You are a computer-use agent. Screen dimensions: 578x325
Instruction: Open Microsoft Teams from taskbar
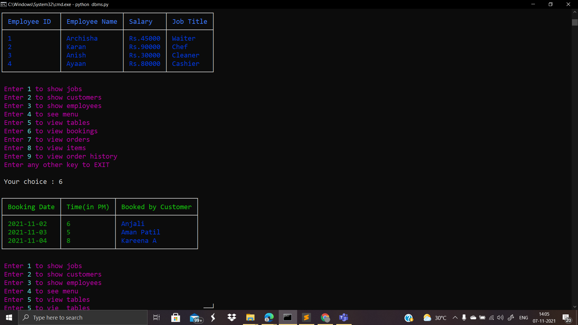pyautogui.click(x=343, y=317)
